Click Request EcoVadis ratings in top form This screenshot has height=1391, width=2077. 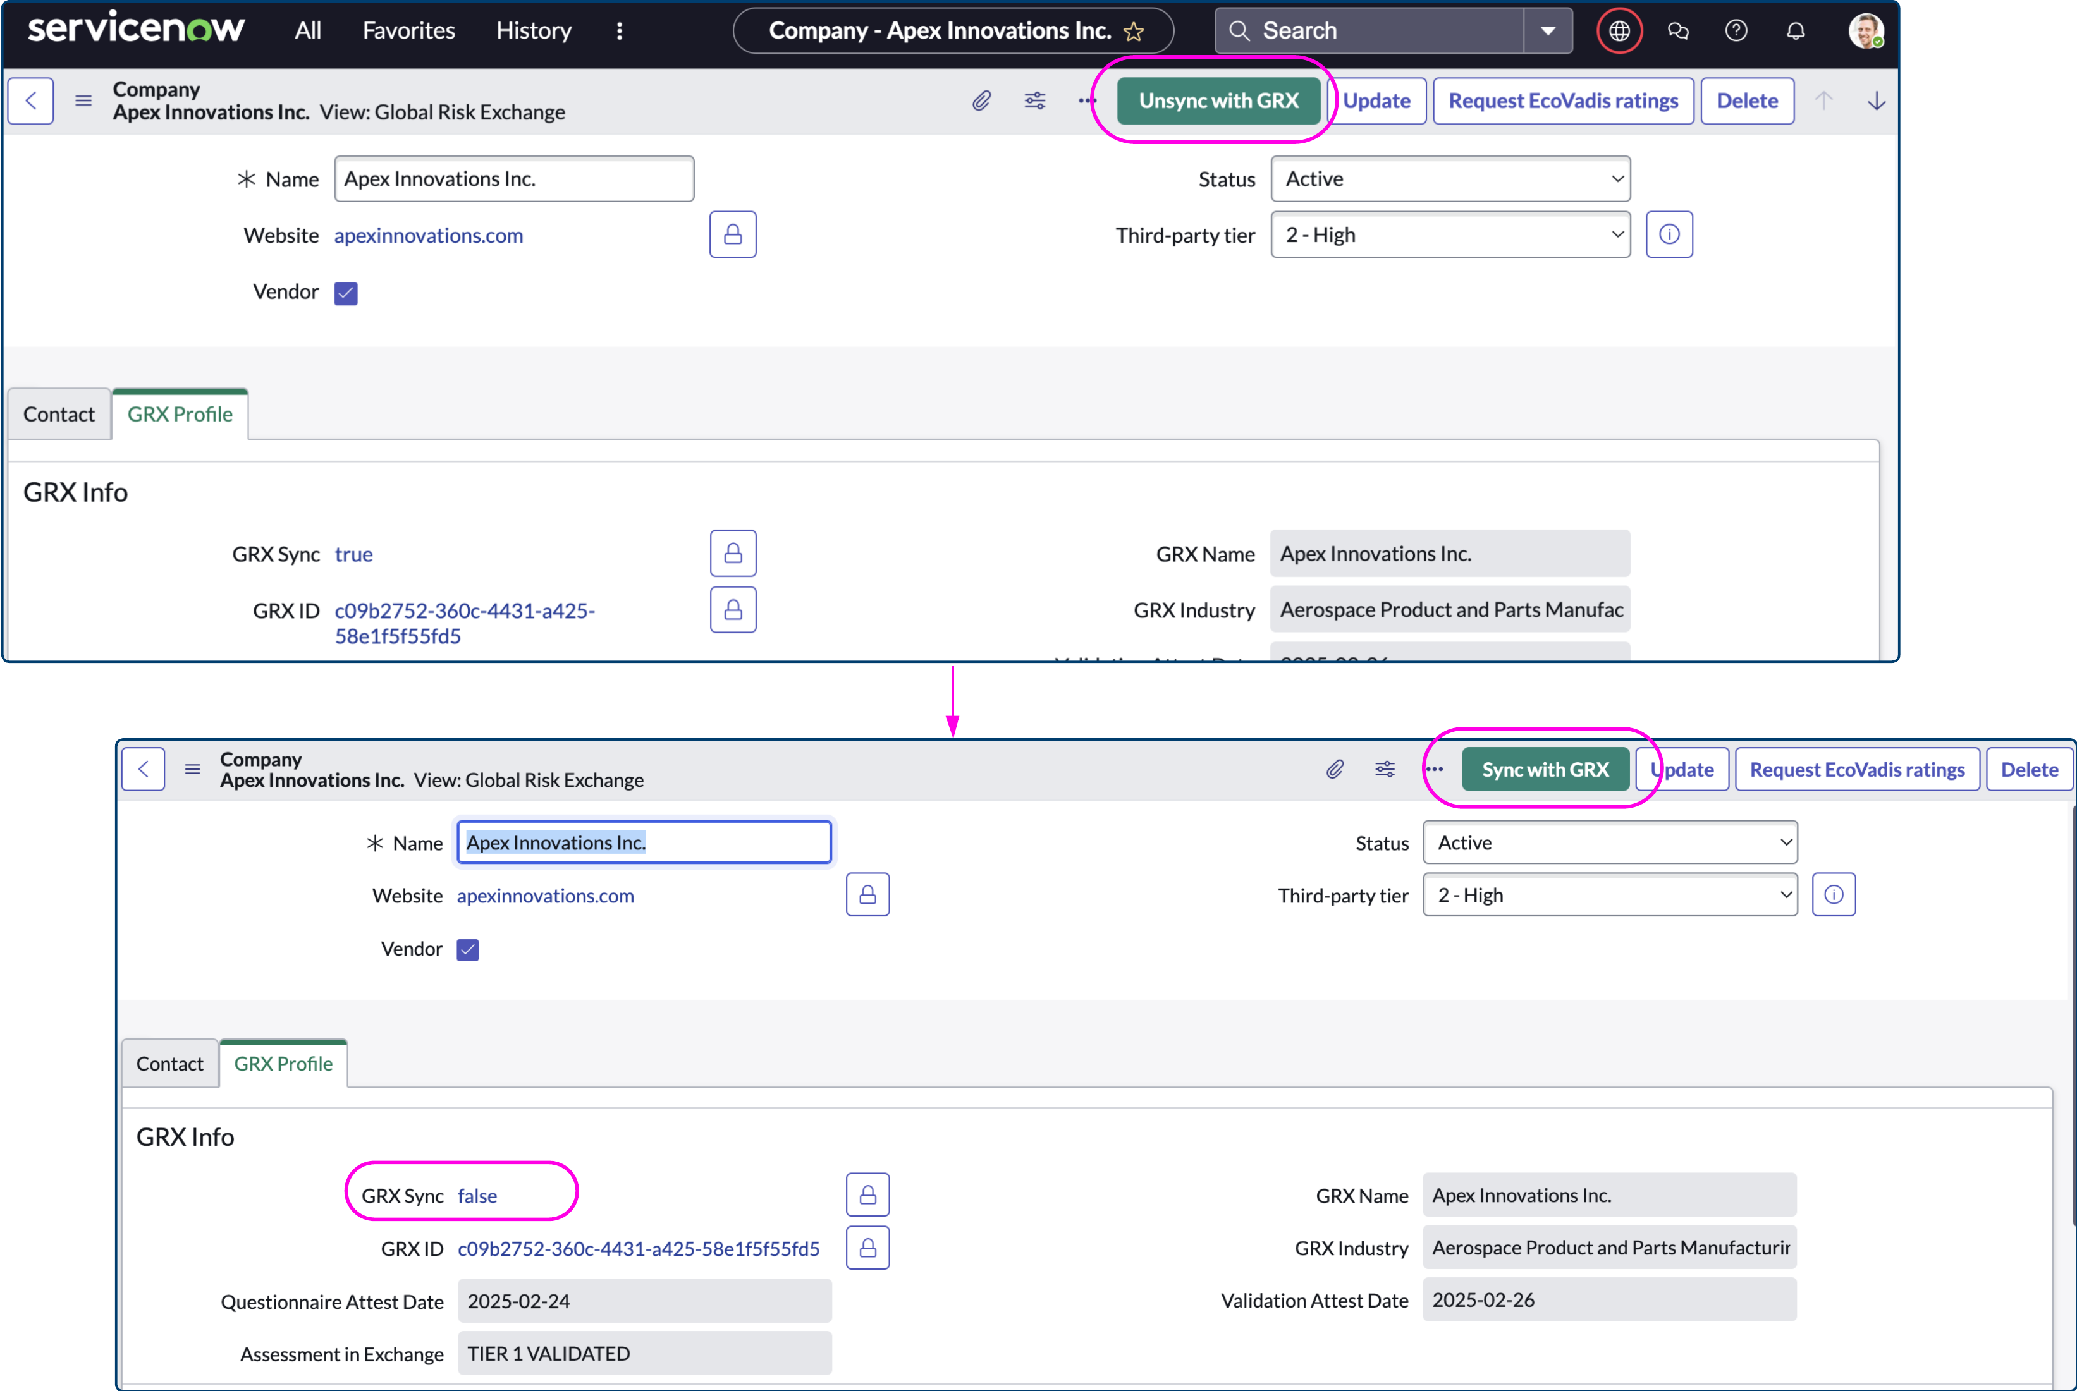point(1563,100)
